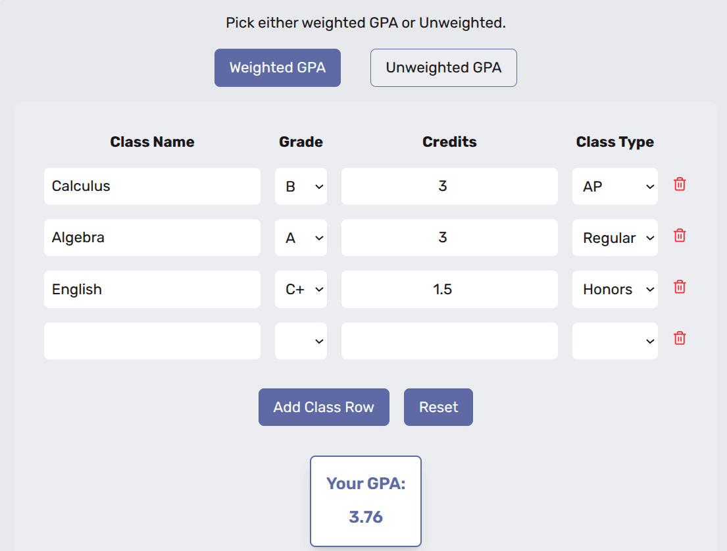Open the Honors class type dropdown for English
727x551 pixels.
pos(614,289)
